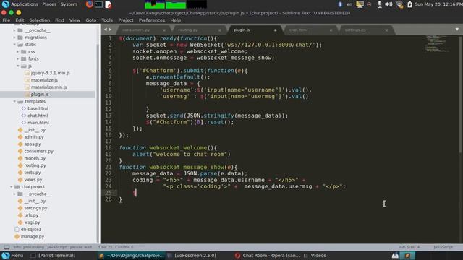Close the chat.html tab
The image size is (463, 260).
click(331, 30)
